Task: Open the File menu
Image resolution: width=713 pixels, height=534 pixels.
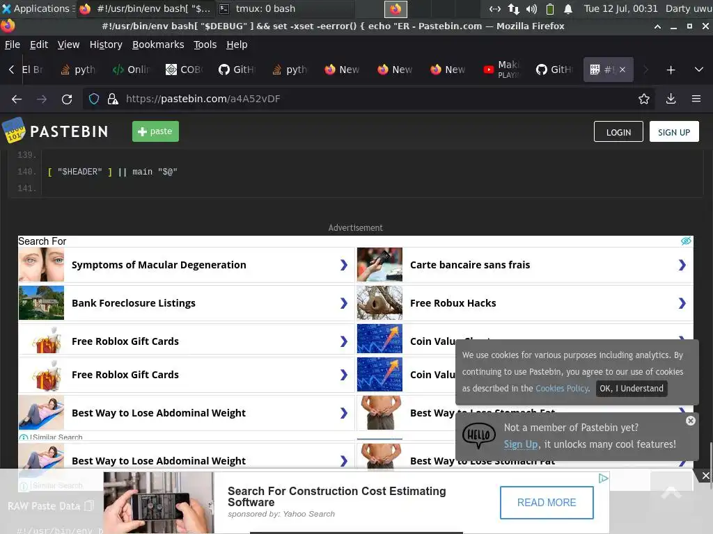Action: pos(13,44)
